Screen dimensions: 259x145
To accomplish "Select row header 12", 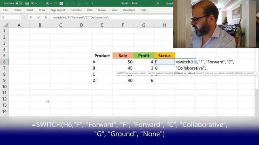I will point(4,99).
